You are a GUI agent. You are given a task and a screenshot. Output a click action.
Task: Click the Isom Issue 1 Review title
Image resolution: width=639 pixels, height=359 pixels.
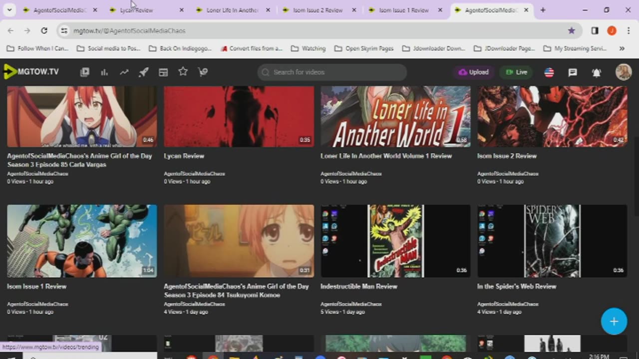36,287
